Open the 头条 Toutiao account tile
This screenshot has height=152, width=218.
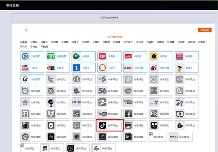(135, 56)
